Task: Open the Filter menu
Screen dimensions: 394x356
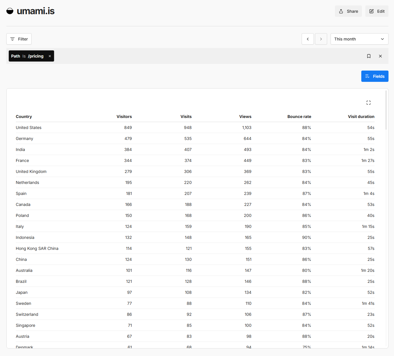Action: [x=19, y=39]
